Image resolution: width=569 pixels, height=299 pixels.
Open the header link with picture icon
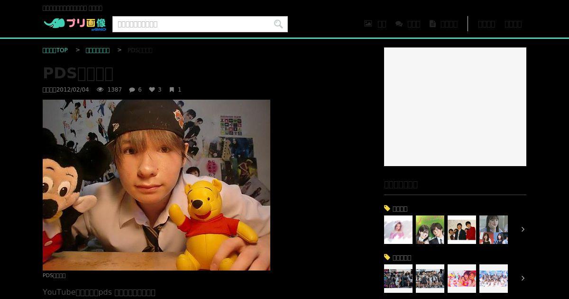coord(375,24)
